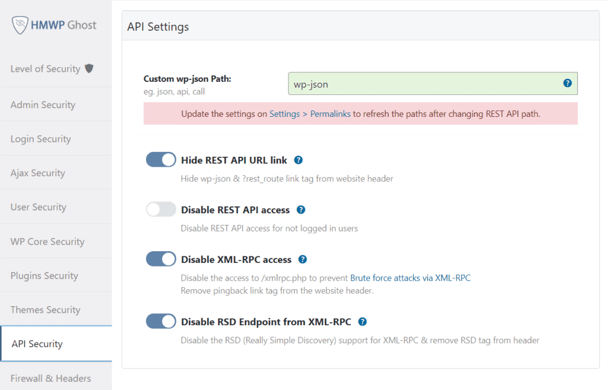The height and width of the screenshot is (390, 608).
Task: Enable Disable REST API access switch
Action: [x=161, y=210]
